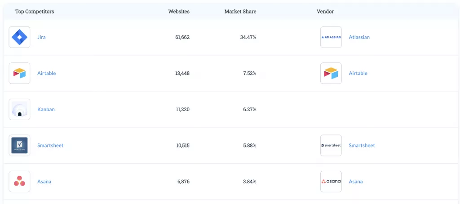The width and height of the screenshot is (460, 204).
Task: Select the 6.27% market share value
Action: 250,109
